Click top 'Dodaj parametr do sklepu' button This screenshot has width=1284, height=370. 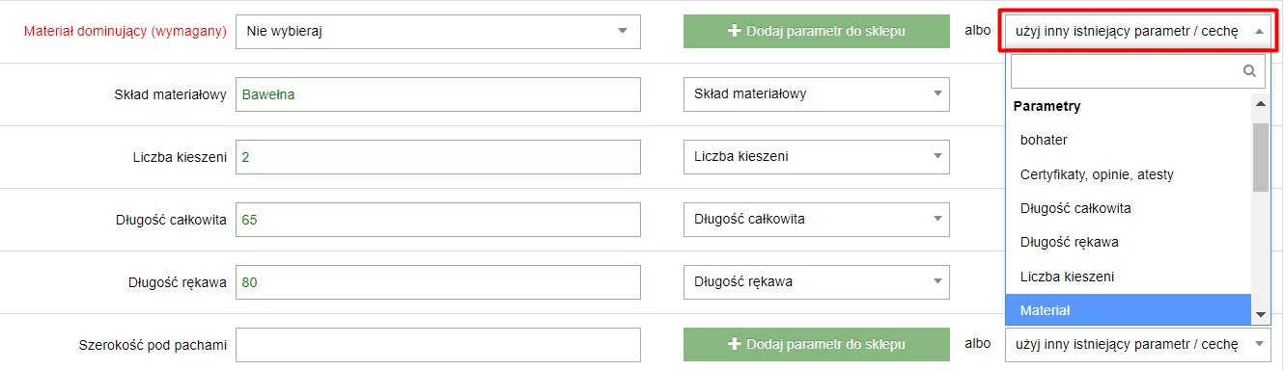pos(817,32)
